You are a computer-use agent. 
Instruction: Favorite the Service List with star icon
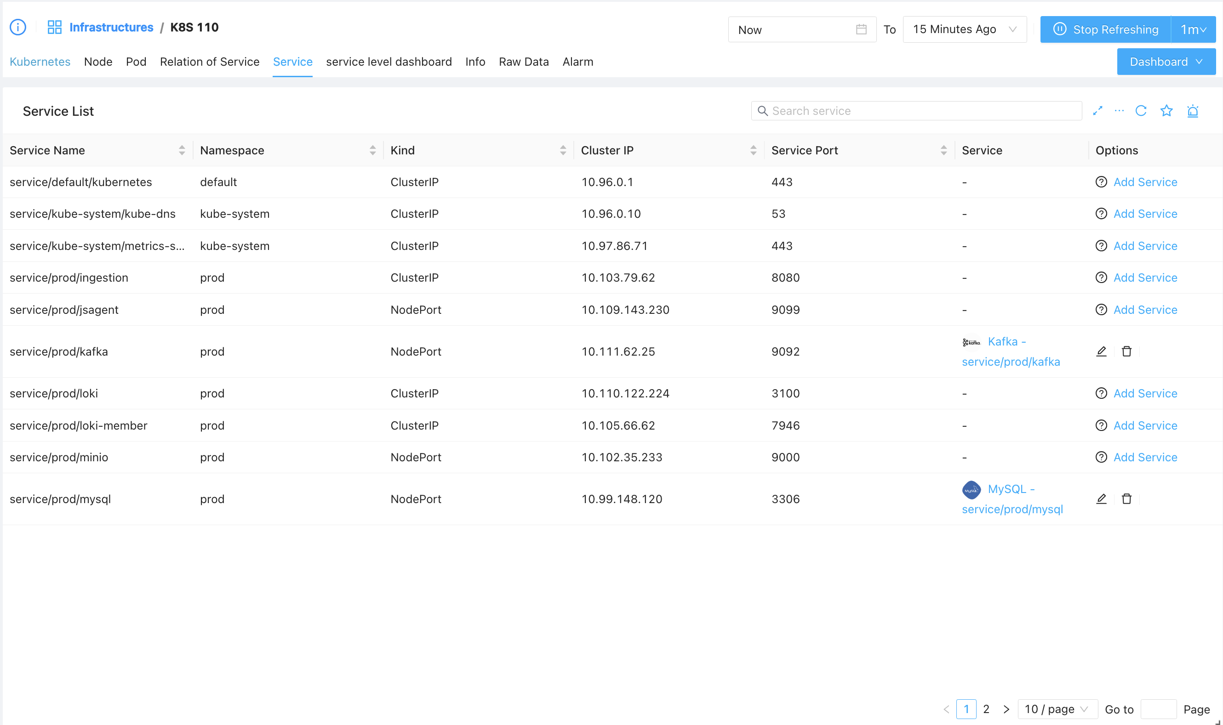click(1166, 111)
